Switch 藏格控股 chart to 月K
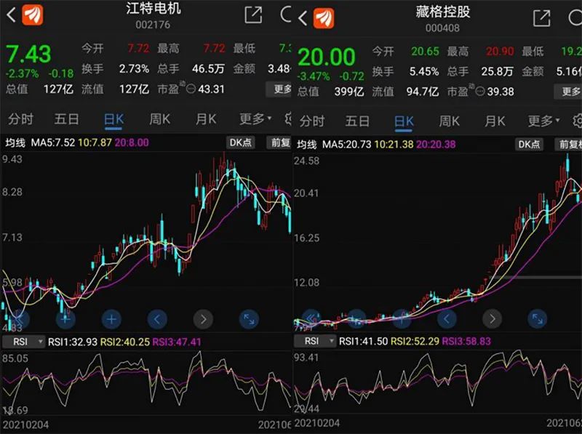 pos(495,121)
